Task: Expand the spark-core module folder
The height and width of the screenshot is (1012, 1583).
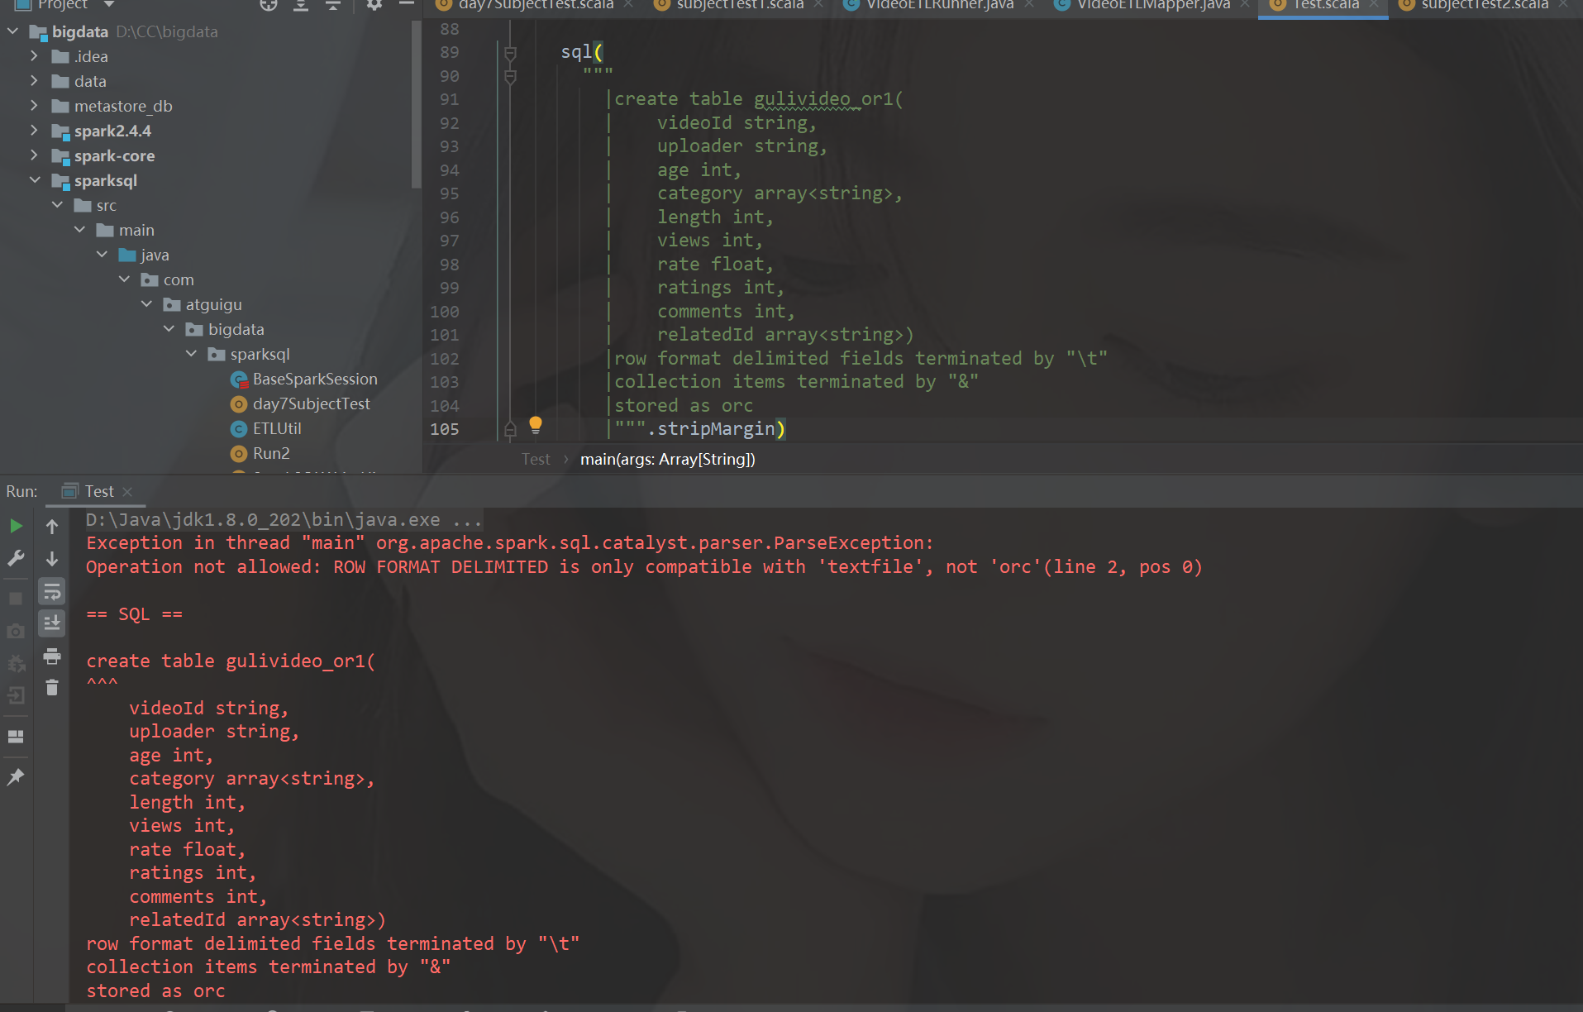Action: click(34, 155)
